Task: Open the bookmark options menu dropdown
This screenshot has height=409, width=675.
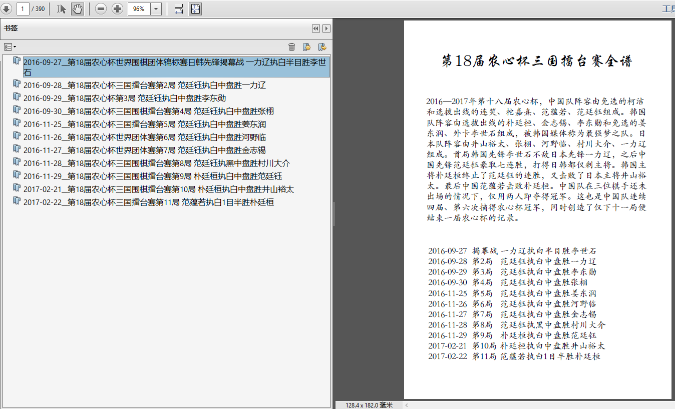Action: coord(10,46)
